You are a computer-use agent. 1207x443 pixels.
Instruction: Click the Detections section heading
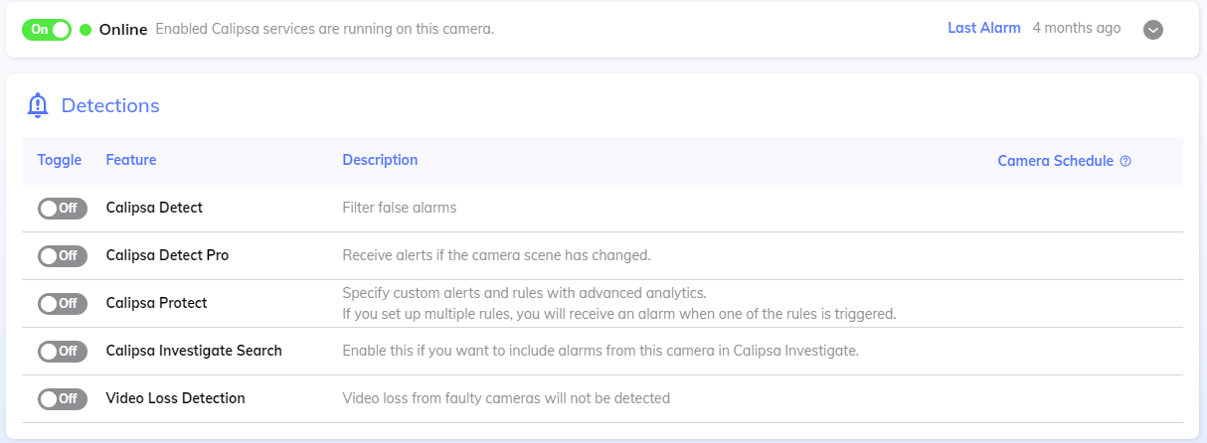click(110, 105)
